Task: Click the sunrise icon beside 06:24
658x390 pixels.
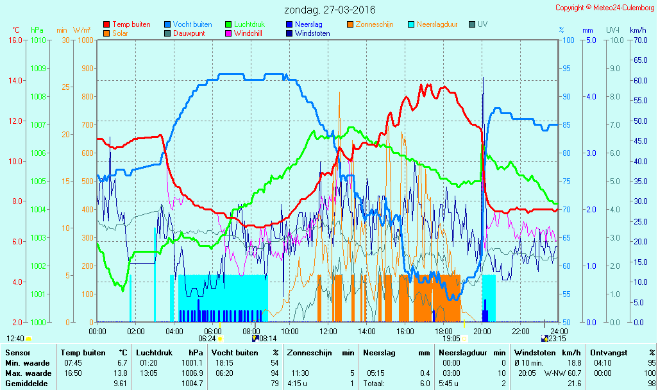Action: (x=221, y=339)
